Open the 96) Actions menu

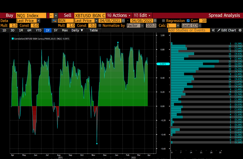click(x=119, y=15)
